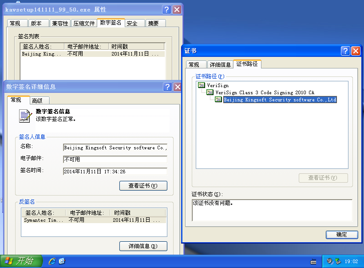Click the taskbar clock showing 19:02
Image resolution: width=364 pixels, height=268 pixels.
(x=351, y=261)
